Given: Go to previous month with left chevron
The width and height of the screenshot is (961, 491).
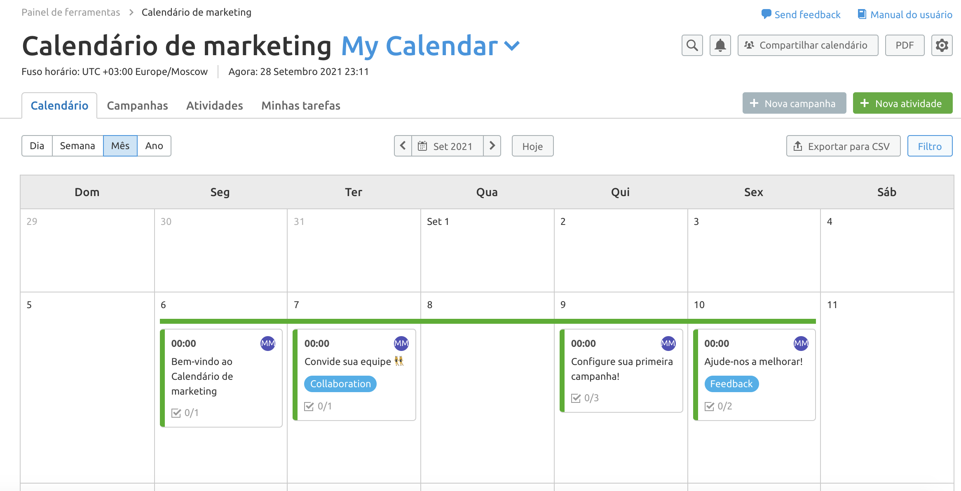Looking at the screenshot, I should coord(402,146).
